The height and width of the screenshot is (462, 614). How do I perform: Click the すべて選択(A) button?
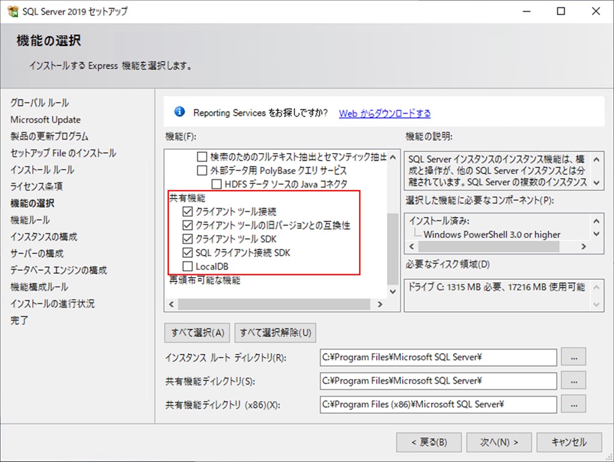pyautogui.click(x=197, y=333)
